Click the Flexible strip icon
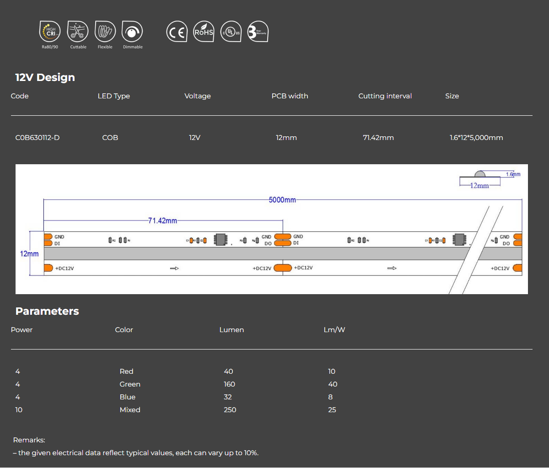Viewport: 549px width, 468px height. [x=105, y=32]
